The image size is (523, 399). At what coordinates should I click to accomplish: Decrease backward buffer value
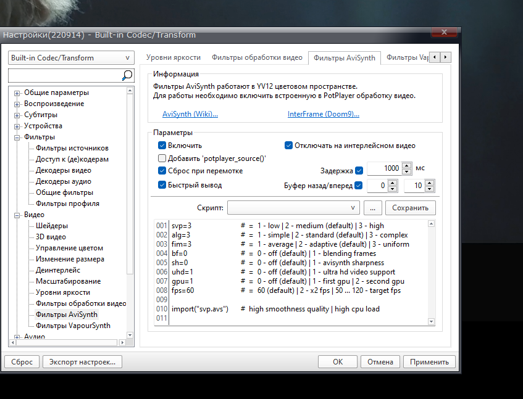tap(393, 189)
